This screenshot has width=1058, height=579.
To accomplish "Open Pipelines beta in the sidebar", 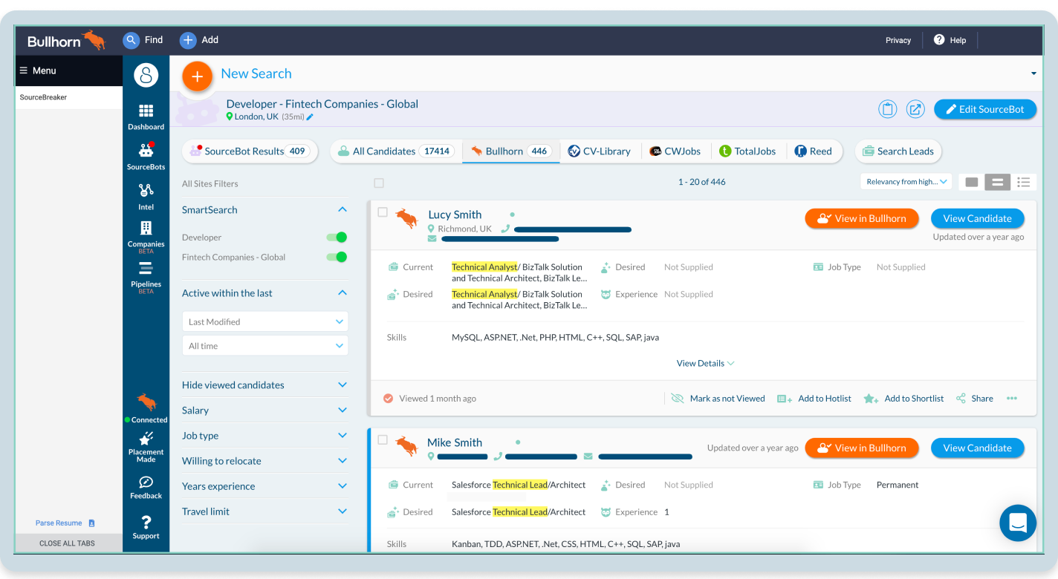I will coord(146,277).
